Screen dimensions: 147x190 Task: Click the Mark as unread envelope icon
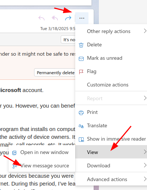pos(81,59)
